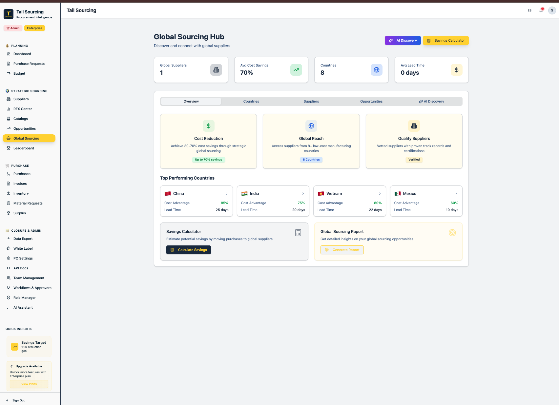Switch to the Countries tab
The image size is (559, 405).
(251, 102)
